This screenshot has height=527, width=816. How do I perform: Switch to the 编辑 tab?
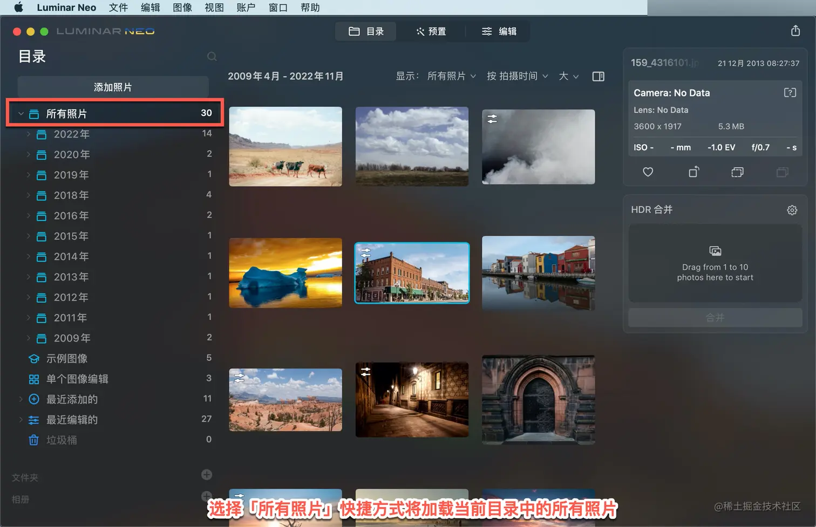499,31
